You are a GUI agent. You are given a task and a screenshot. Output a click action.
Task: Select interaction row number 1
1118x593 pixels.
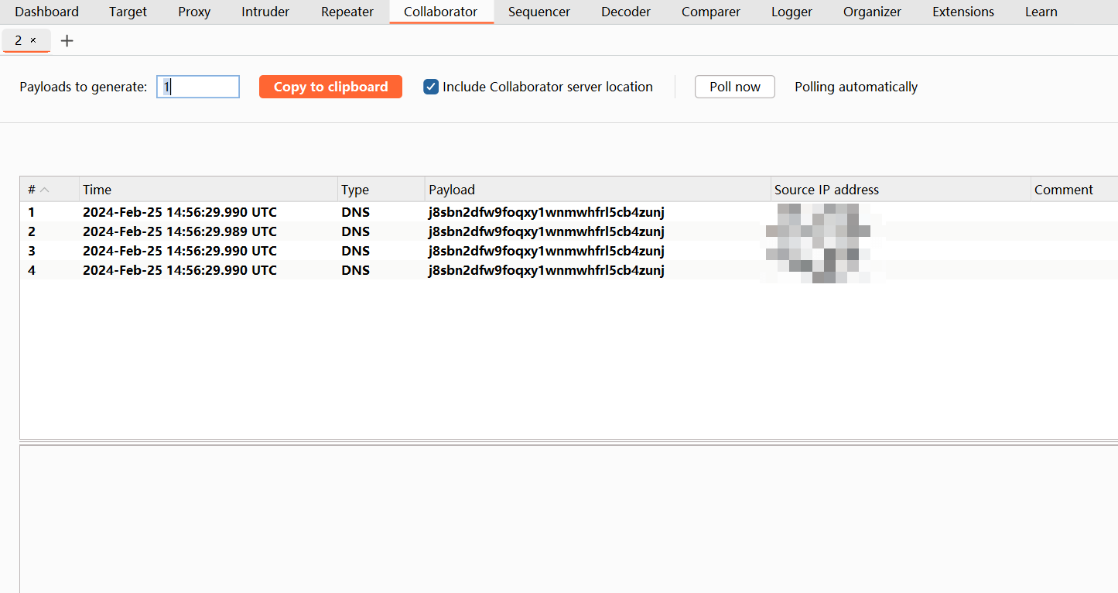(569, 212)
